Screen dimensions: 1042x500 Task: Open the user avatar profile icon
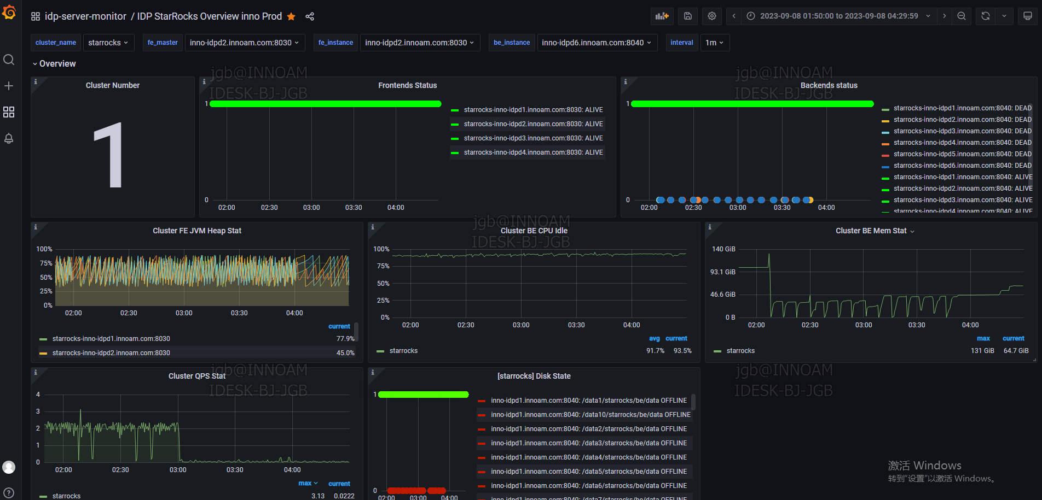[x=9, y=467]
